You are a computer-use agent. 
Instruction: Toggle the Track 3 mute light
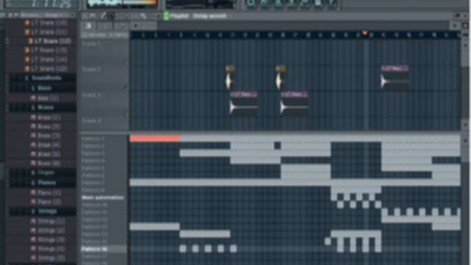tap(127, 113)
